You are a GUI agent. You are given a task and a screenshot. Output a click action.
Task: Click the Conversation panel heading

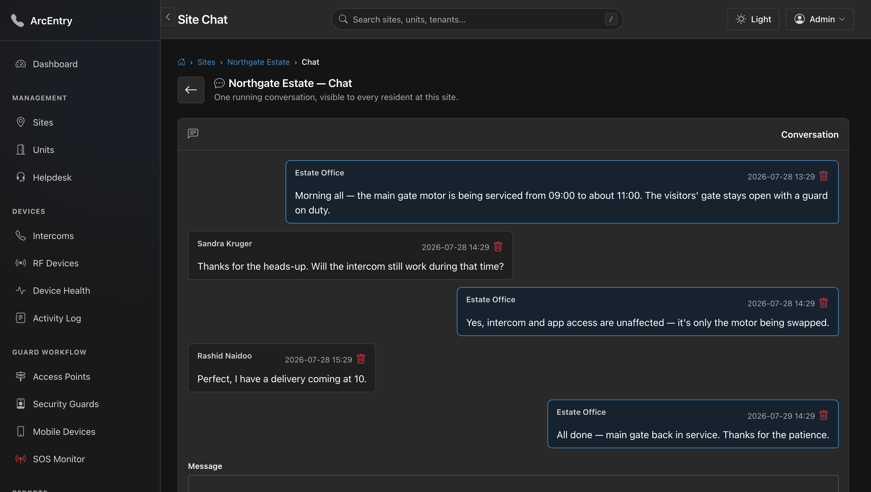[810, 134]
